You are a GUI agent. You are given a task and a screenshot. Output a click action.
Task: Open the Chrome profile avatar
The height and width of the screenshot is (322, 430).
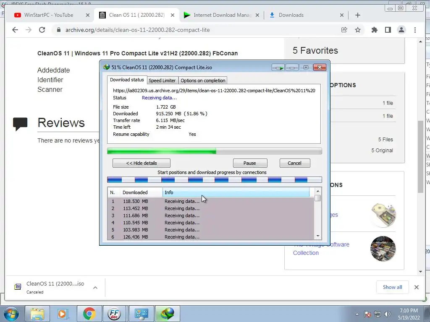(401, 30)
